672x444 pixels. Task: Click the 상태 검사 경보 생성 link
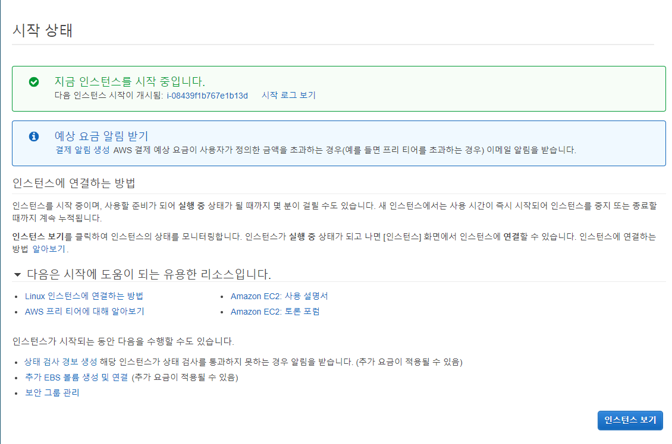pyautogui.click(x=61, y=362)
